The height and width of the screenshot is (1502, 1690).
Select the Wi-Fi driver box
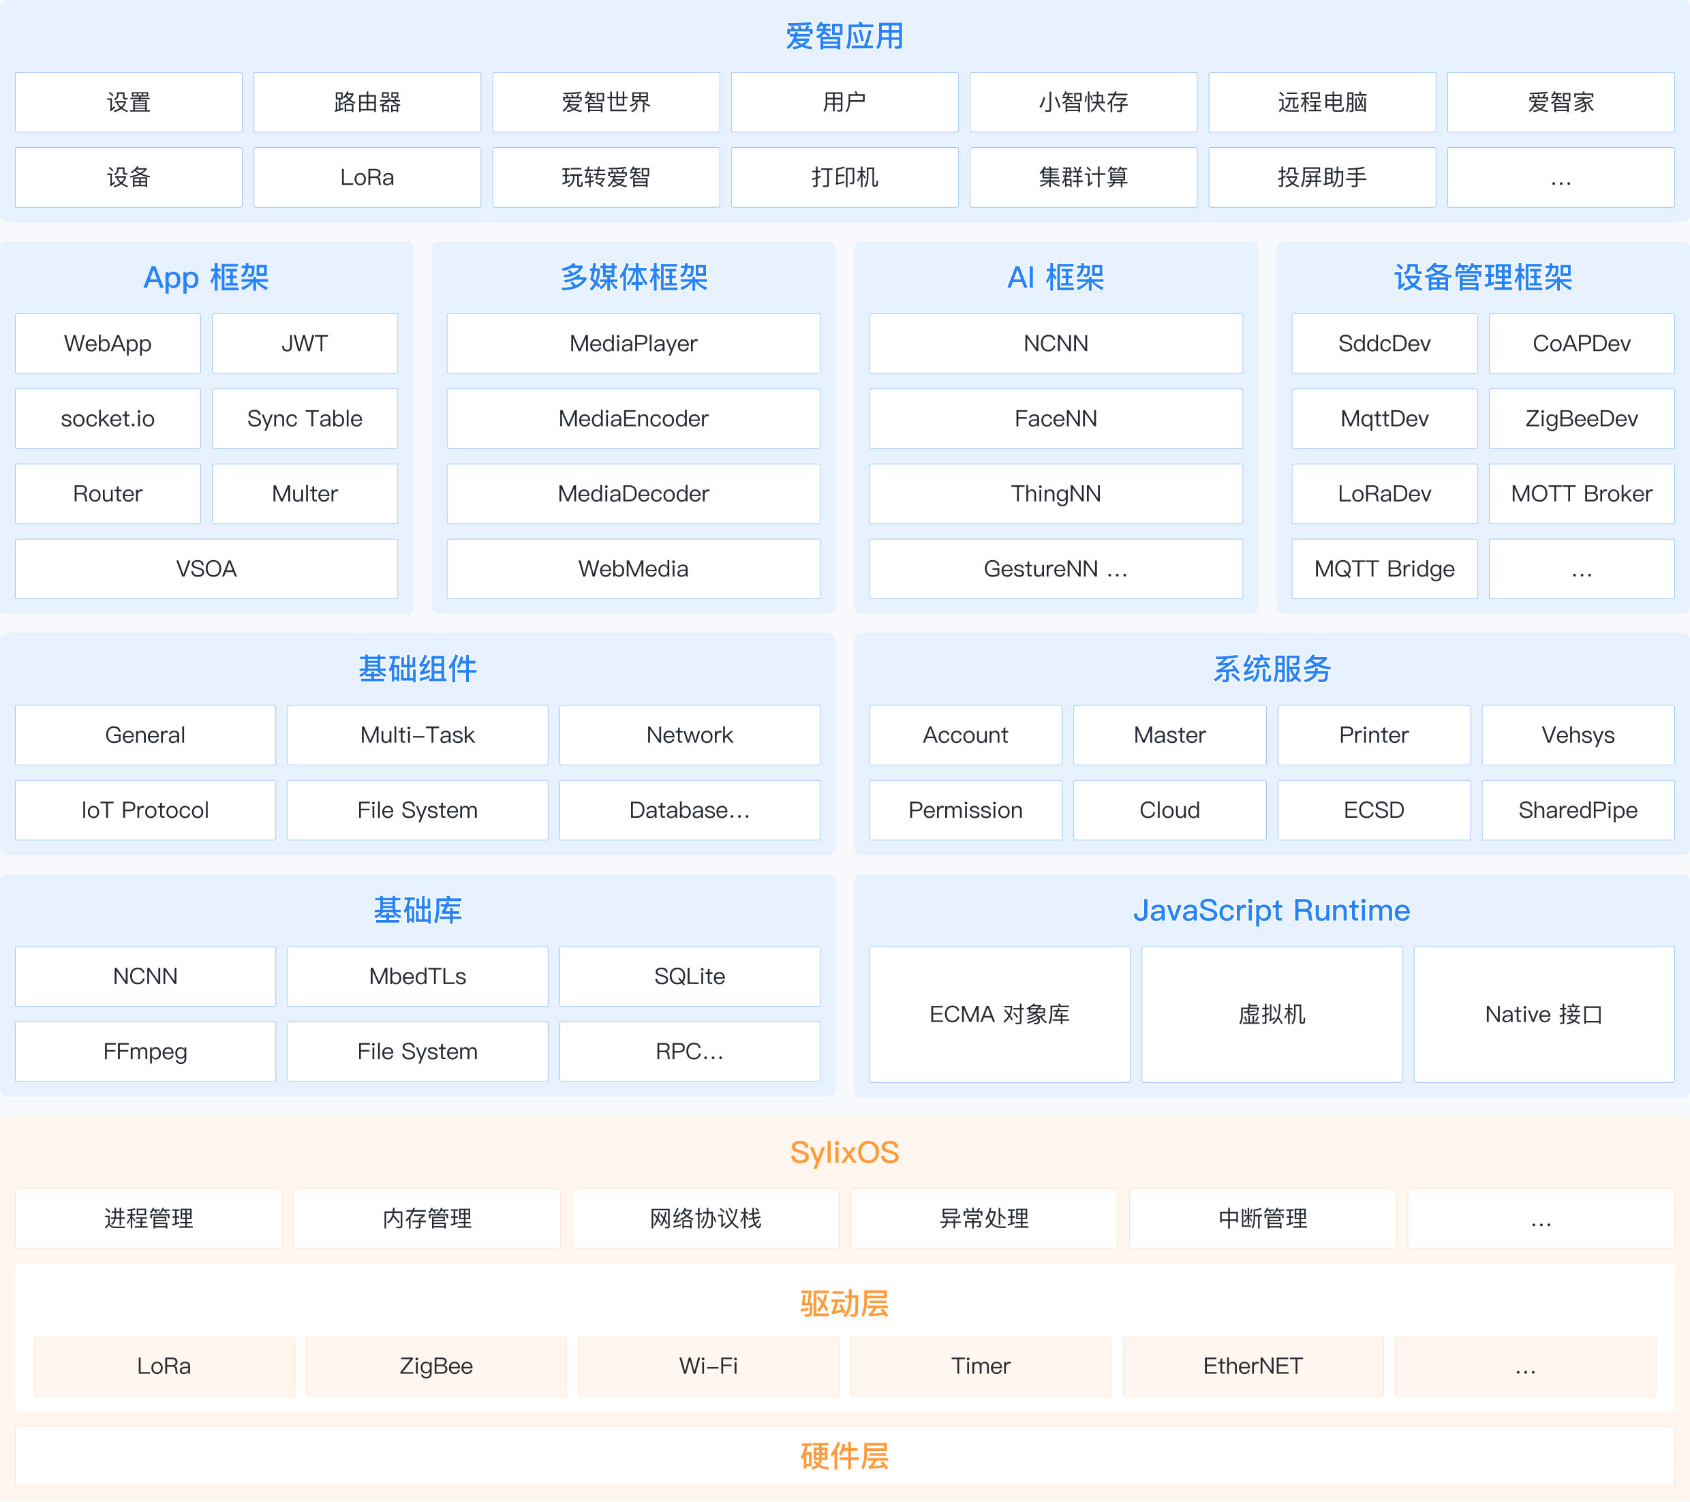[709, 1367]
